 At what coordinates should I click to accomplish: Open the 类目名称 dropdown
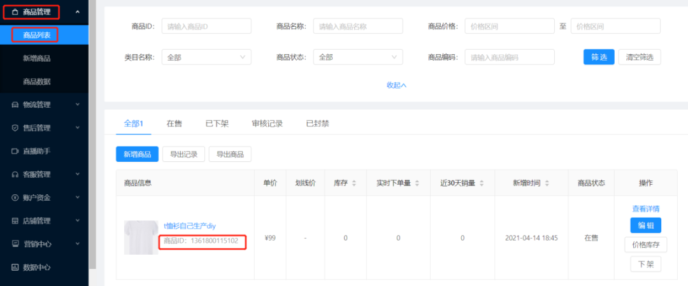206,57
